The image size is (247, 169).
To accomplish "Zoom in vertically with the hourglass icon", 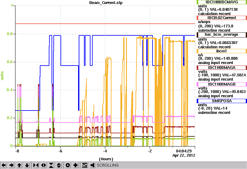I will [51, 165].
